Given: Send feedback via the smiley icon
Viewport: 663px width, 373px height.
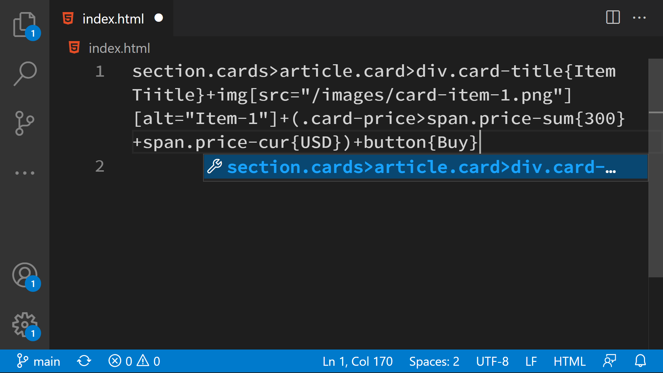Looking at the screenshot, I should 609,361.
